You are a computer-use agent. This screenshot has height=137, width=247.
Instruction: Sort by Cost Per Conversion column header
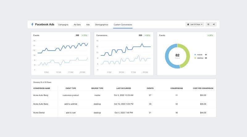pos(203,88)
